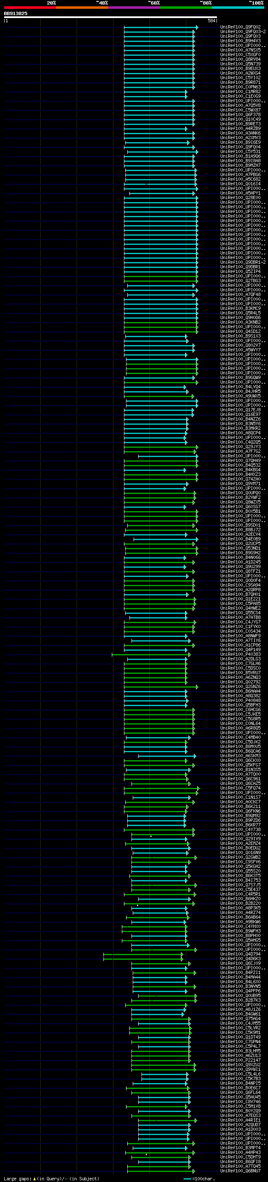Click the cyan ~100% identity legend segment
The height and width of the screenshot is (1182, 268).
[238, 8]
